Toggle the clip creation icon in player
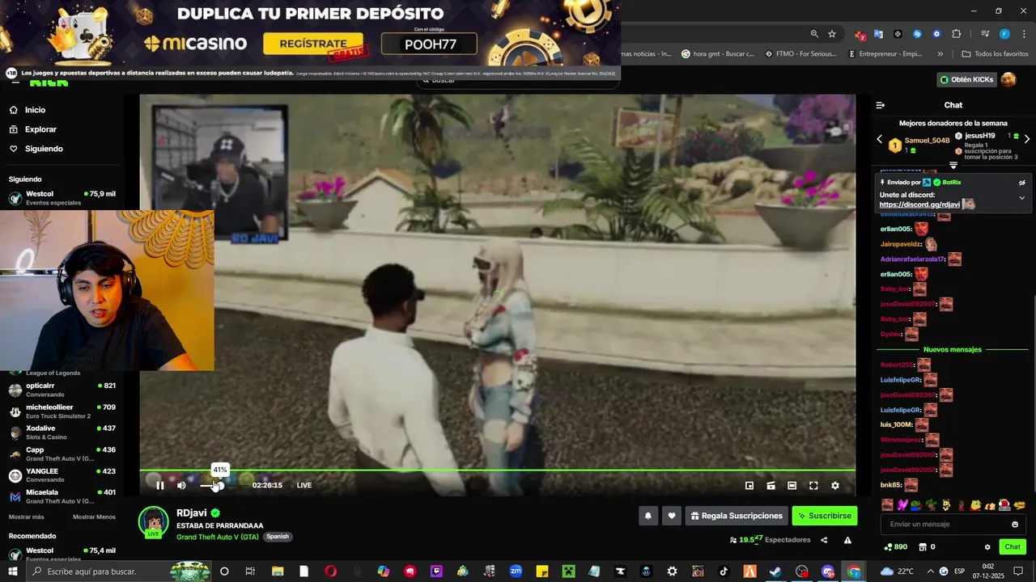This screenshot has width=1036, height=582. 771,485
